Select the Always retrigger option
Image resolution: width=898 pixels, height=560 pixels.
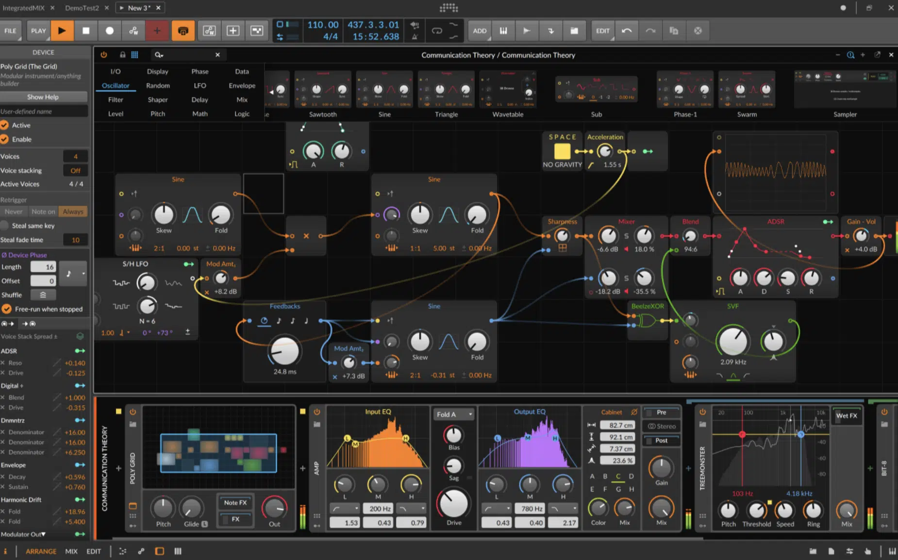(73, 212)
